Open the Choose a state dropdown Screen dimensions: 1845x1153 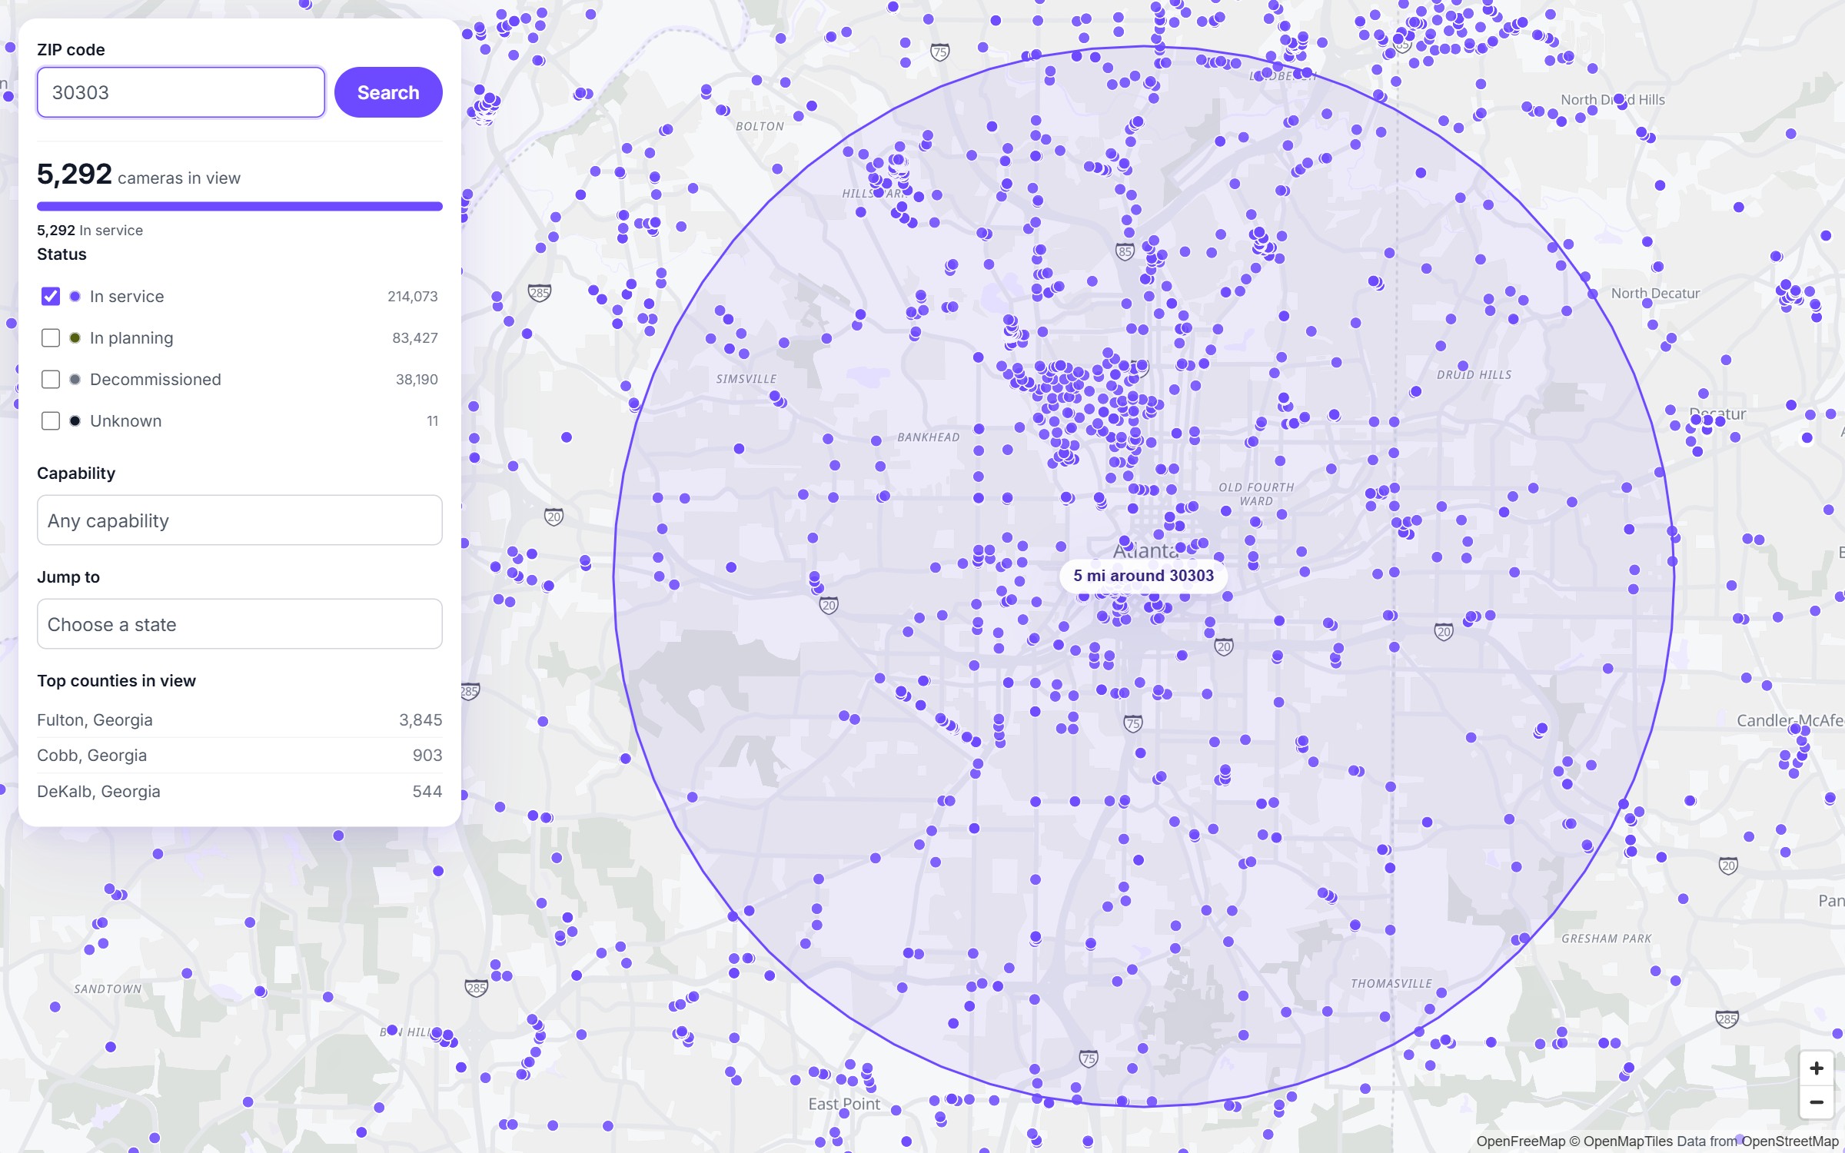coord(239,624)
